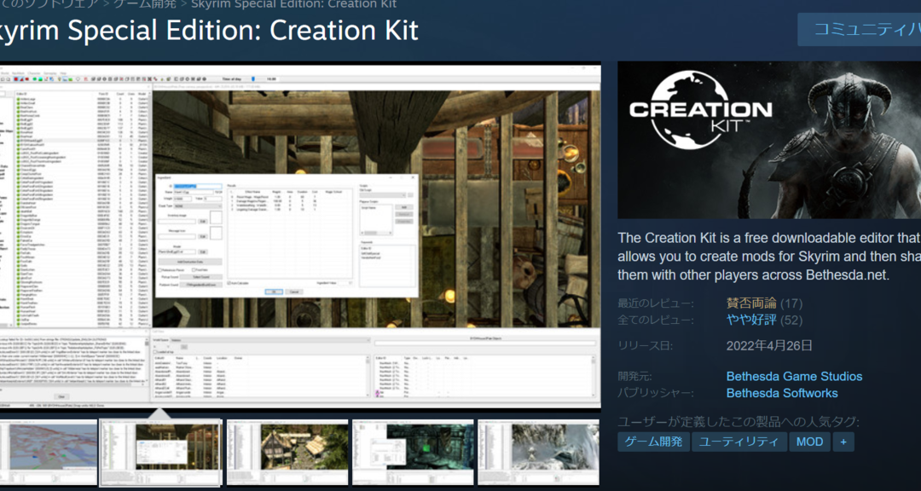
Task: Select the thumbnail showing a village house
Action: [x=287, y=451]
